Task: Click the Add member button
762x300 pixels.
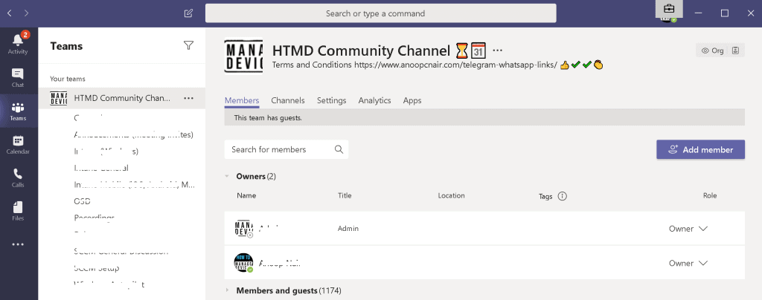Action: point(700,150)
